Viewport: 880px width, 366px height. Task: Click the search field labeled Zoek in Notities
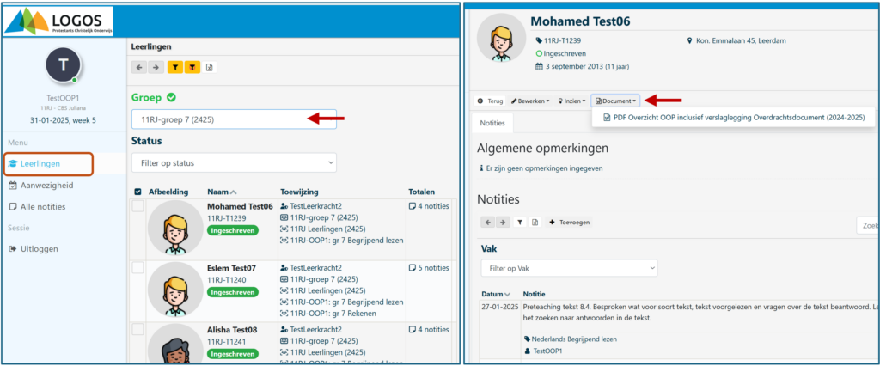coord(868,225)
